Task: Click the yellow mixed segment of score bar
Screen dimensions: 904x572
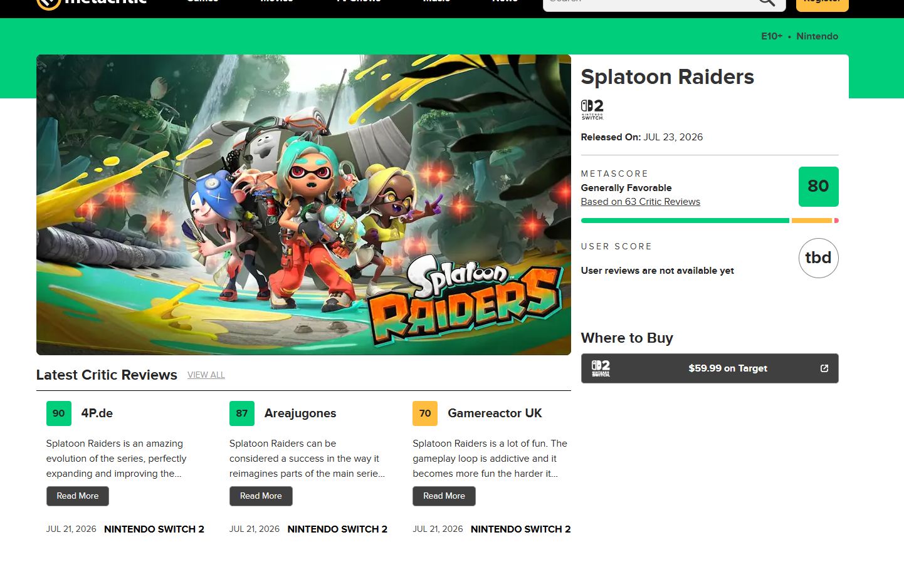Action: (x=812, y=221)
